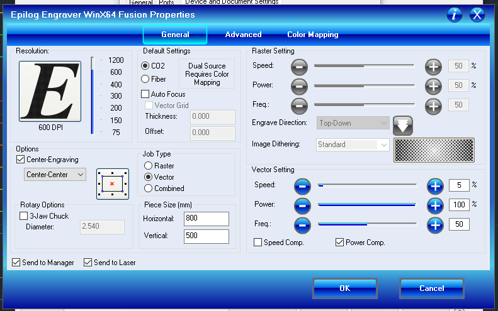498x311 pixels.
Task: Click the Dual Source Requires Color Mapping box
Action: [207, 74]
